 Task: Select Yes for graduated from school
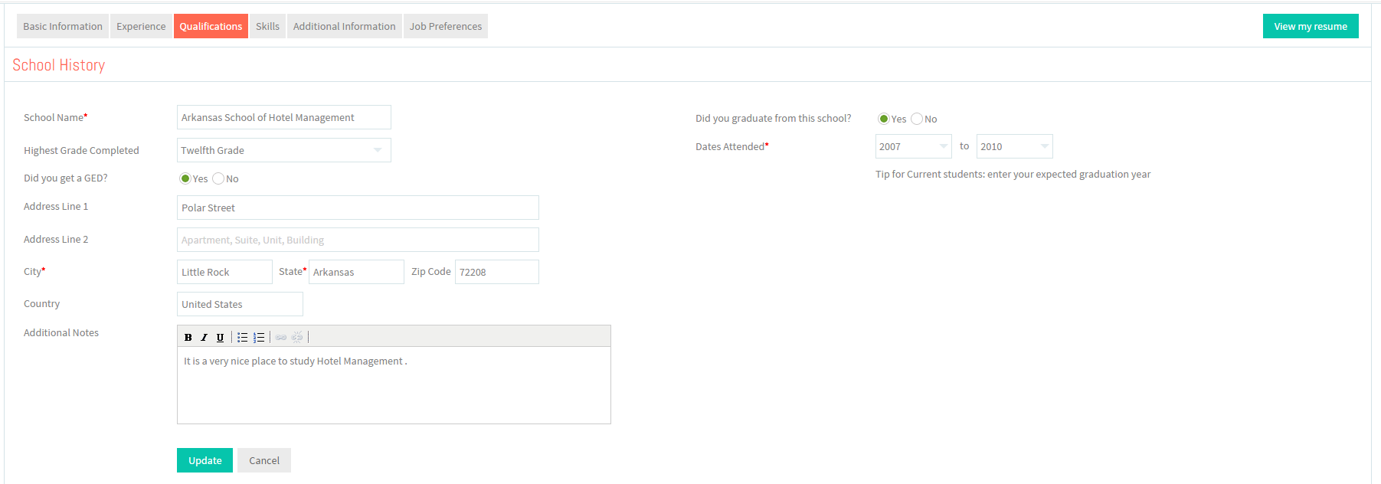tap(883, 119)
